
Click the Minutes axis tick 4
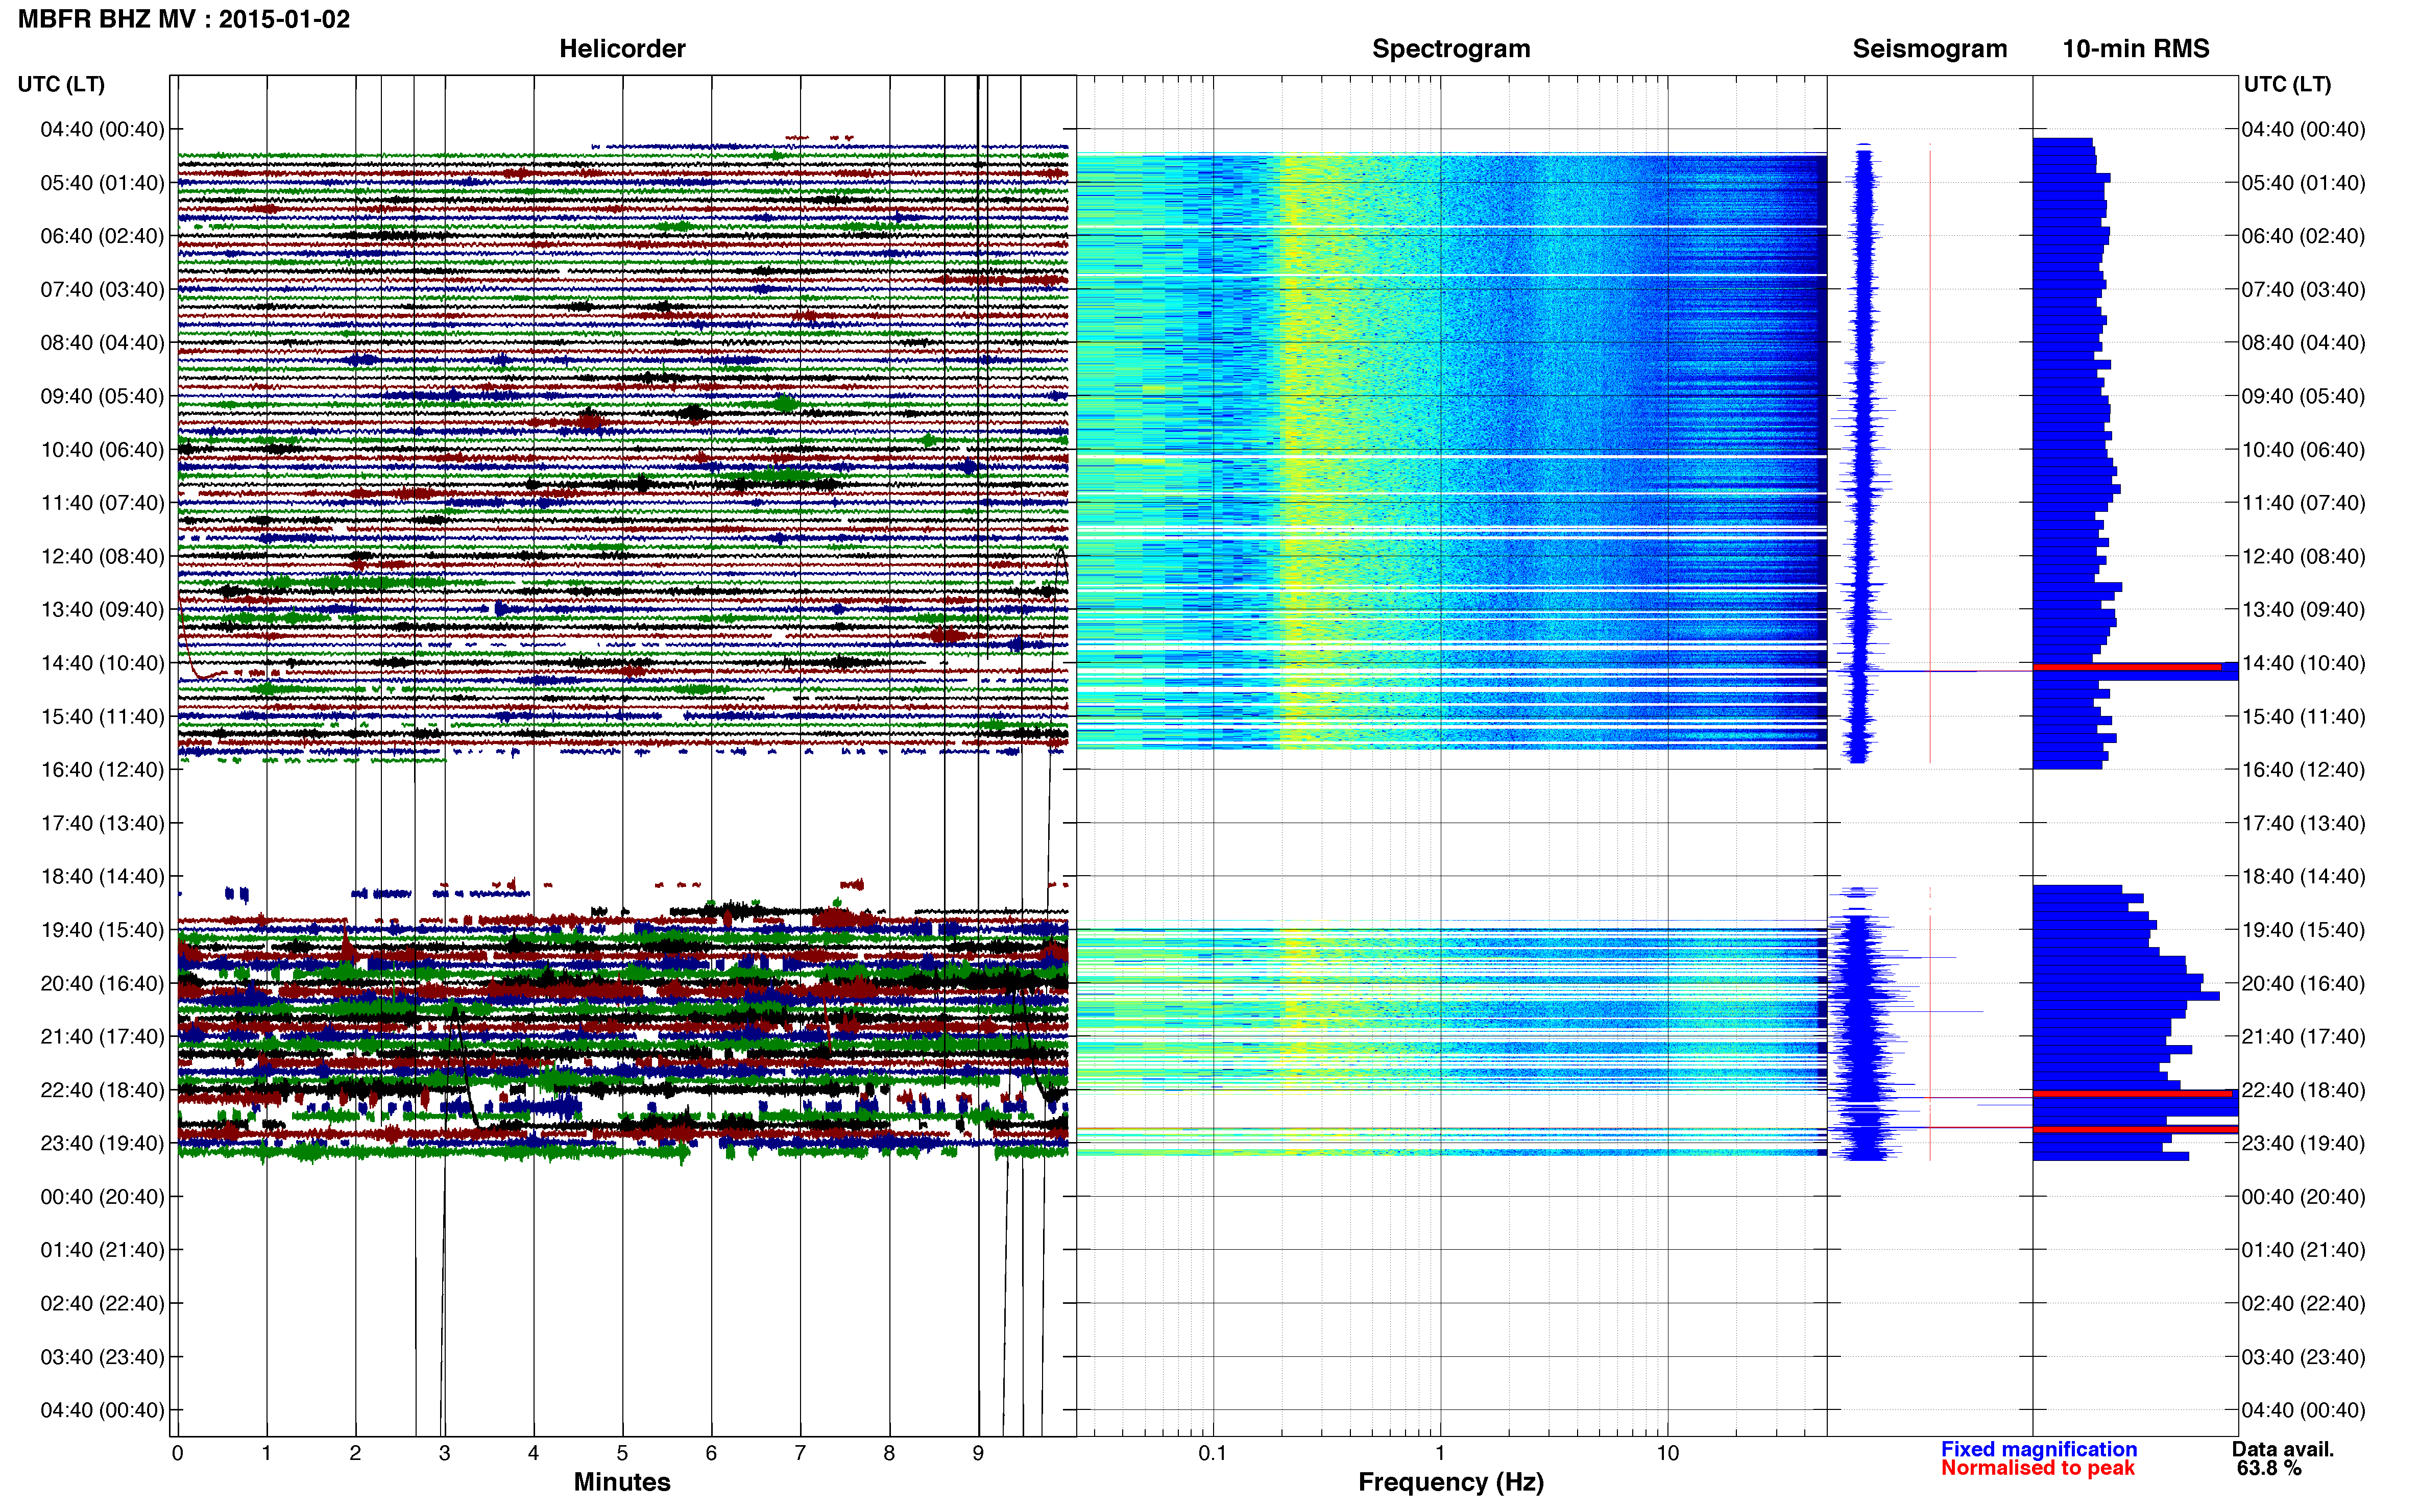(533, 1453)
